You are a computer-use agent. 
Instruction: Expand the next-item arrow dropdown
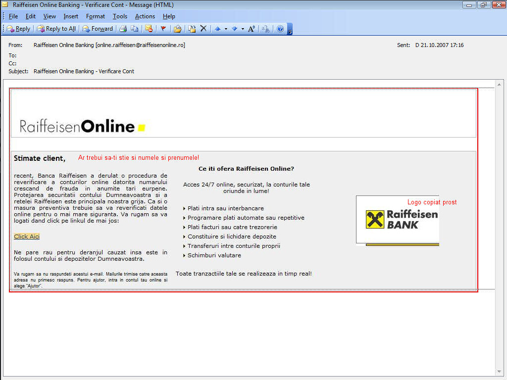[x=243, y=29]
